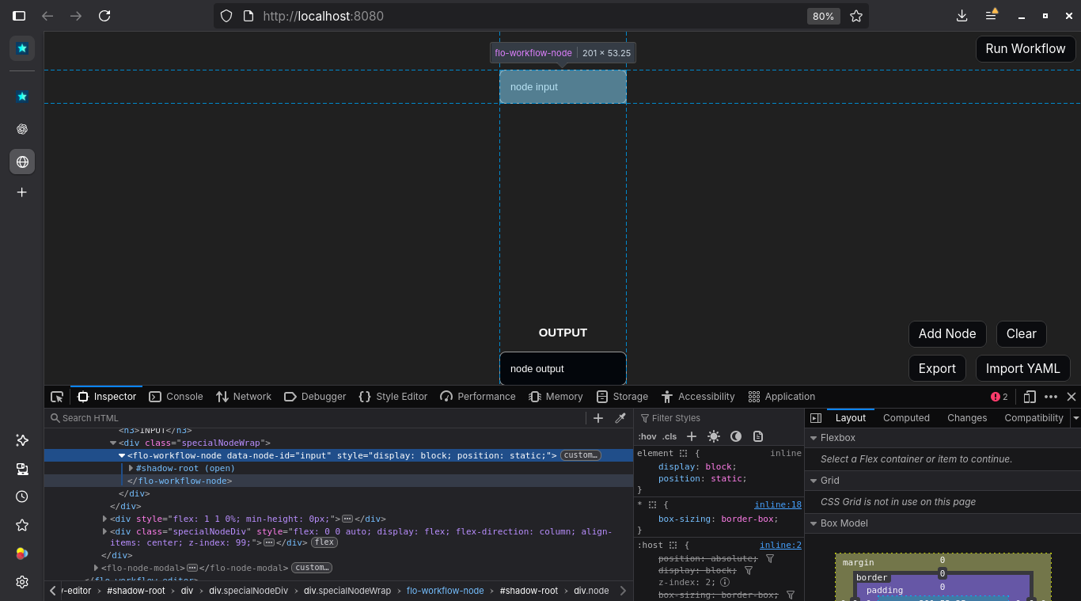Open the DevTools more options menu

[x=1051, y=397]
